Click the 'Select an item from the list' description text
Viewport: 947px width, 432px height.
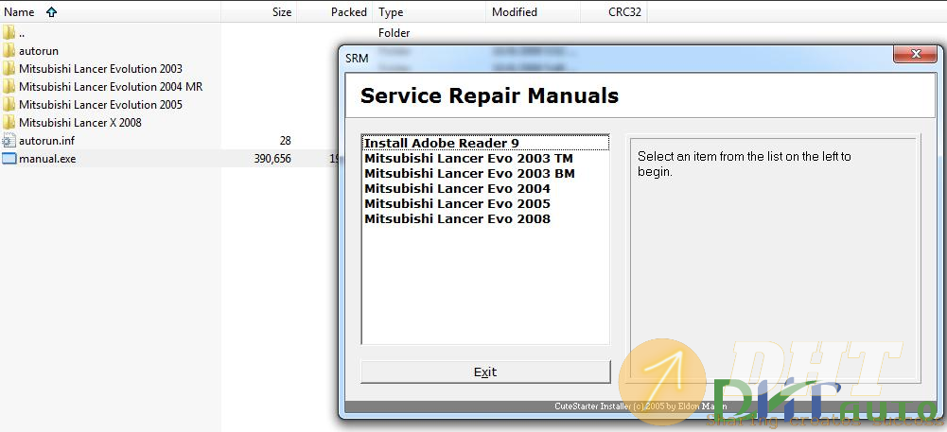pyautogui.click(x=744, y=164)
